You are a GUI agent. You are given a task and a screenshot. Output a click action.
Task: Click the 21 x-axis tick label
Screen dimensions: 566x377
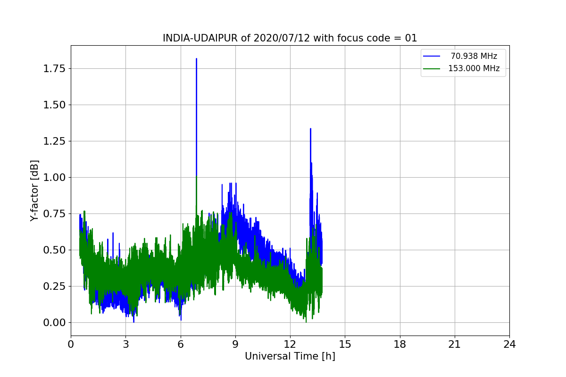(x=455, y=344)
